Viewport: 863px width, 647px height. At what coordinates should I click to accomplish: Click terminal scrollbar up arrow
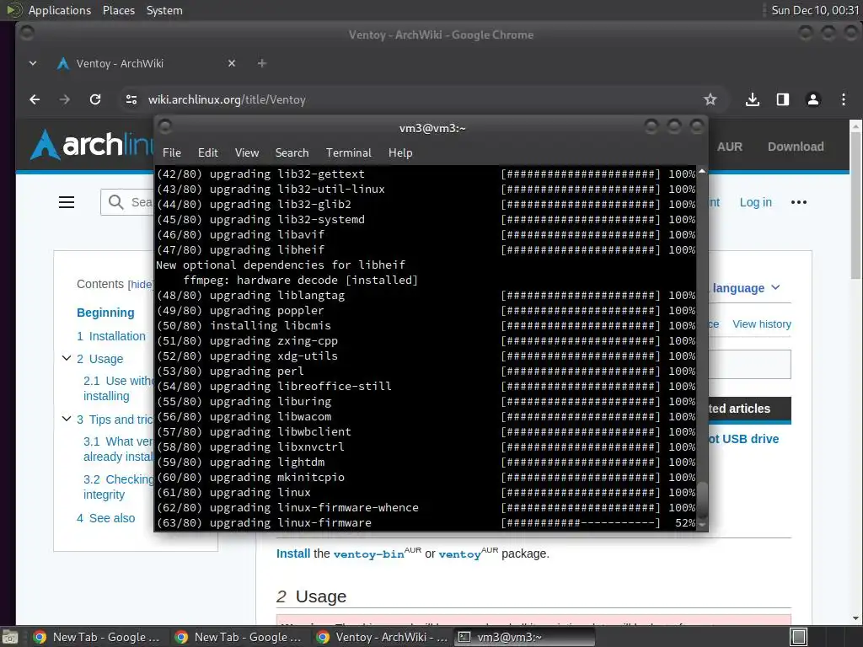coord(702,171)
